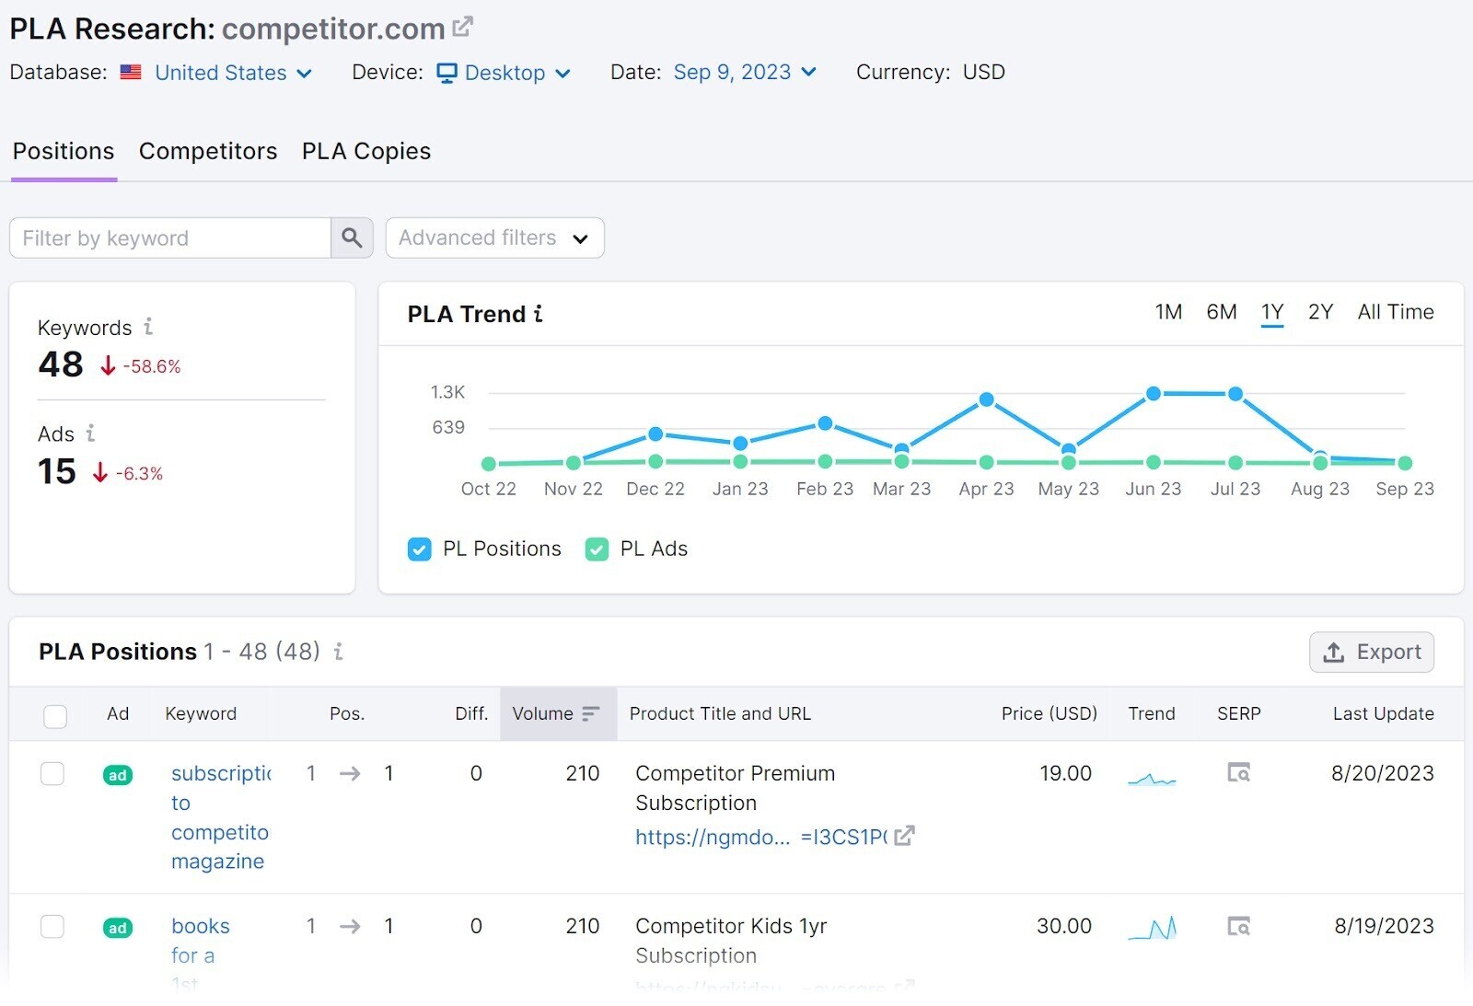Open the United States database dropdown
Image resolution: width=1473 pixels, height=1006 pixels.
coord(233,73)
